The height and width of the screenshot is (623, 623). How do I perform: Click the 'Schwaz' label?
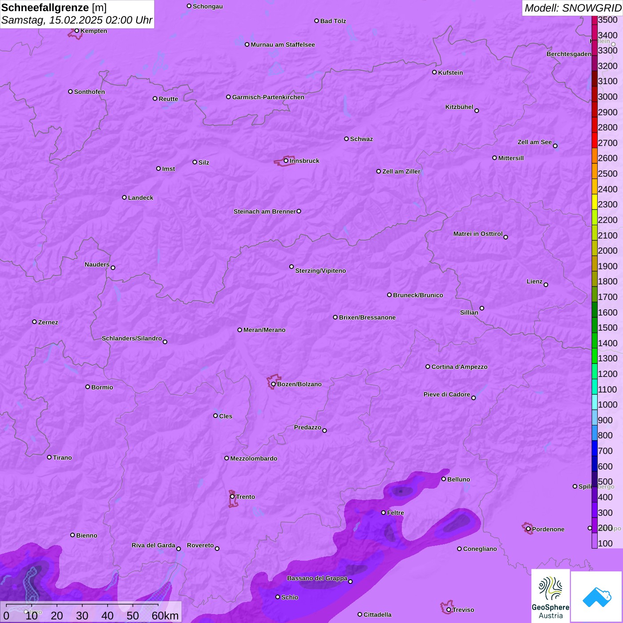point(361,139)
